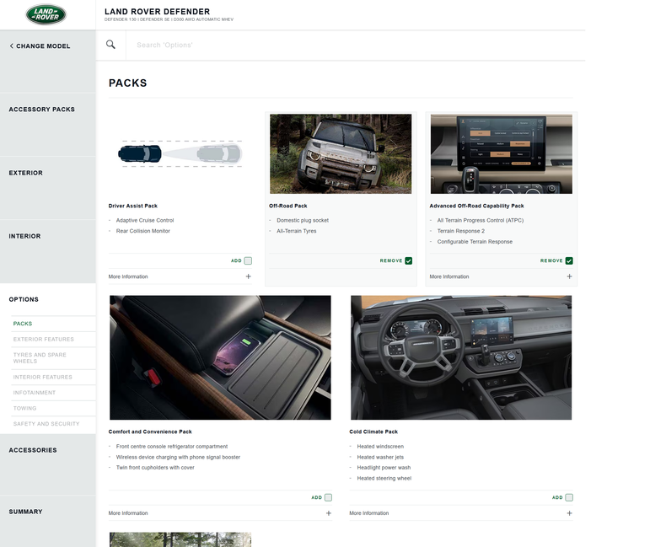The width and height of the screenshot is (666, 547).
Task: Open Driver Assist Pack diagram image
Action: point(180,153)
